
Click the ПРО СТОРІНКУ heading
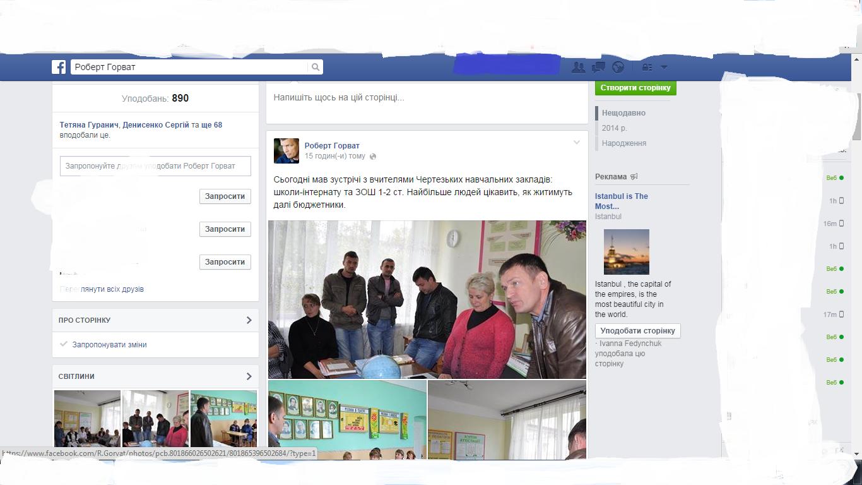(x=85, y=320)
